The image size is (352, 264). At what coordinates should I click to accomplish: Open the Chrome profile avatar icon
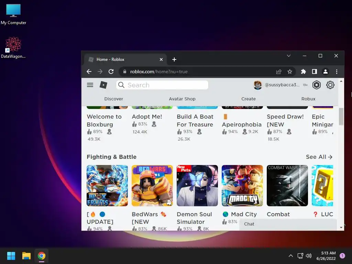325,71
